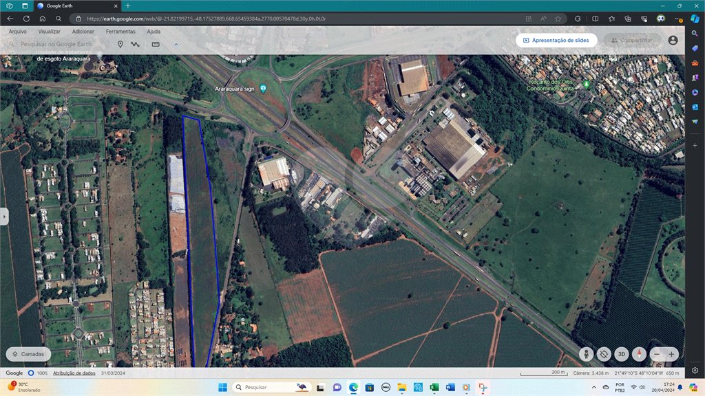705x396 pixels.
Task: Open the Ajuda menu
Action: tap(154, 32)
